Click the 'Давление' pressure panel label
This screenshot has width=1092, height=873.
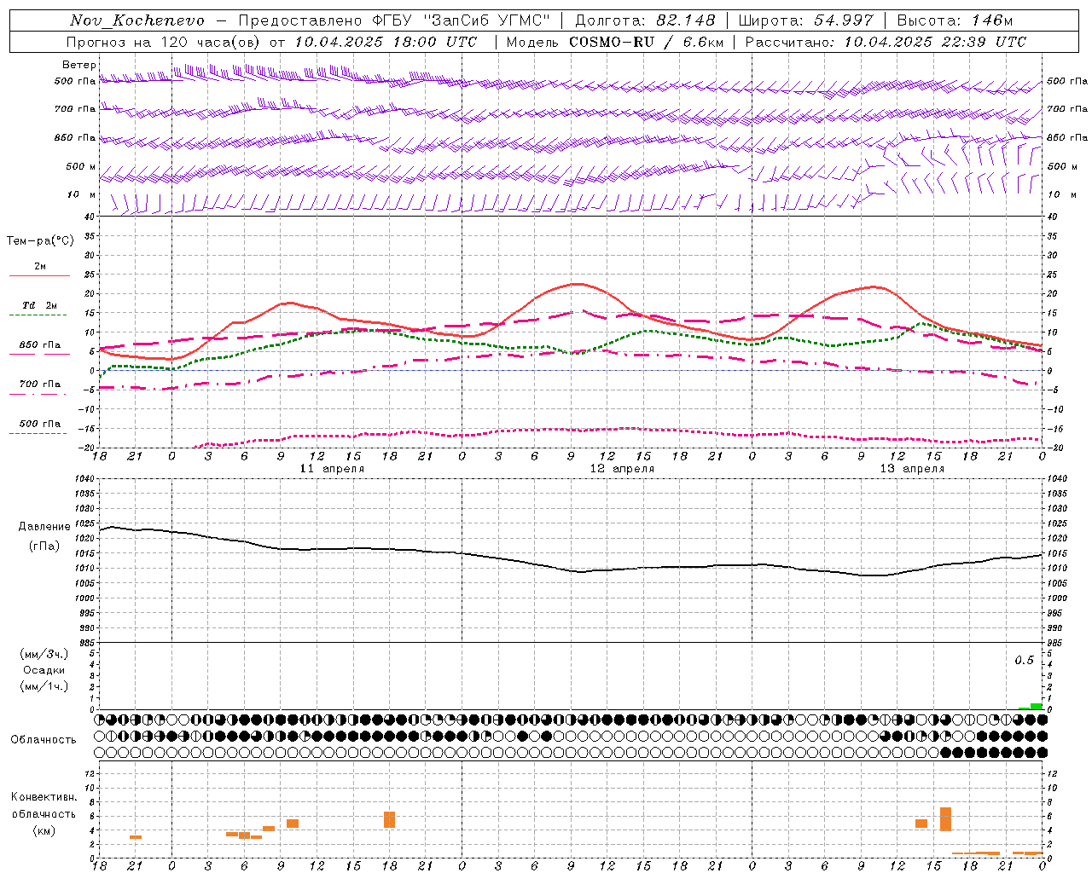pyautogui.click(x=44, y=527)
